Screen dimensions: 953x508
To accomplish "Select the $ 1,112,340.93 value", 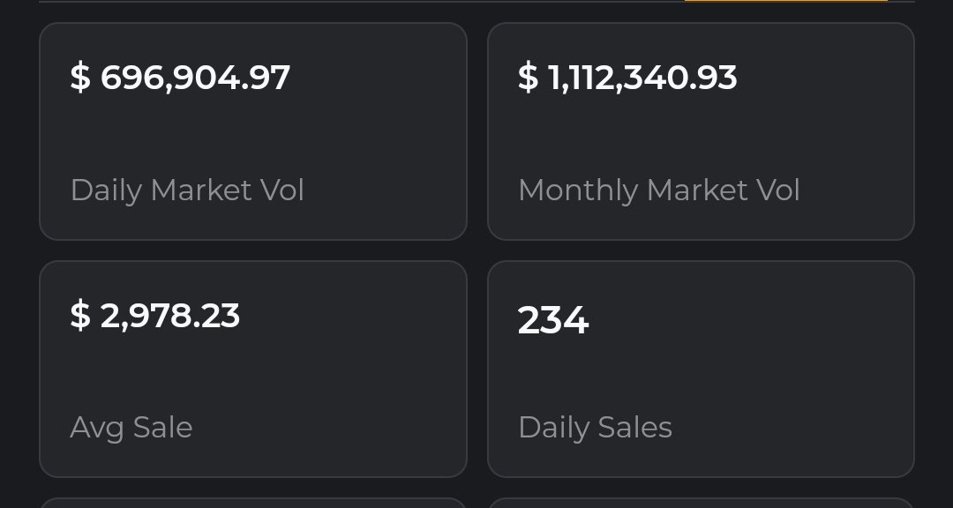I will coord(627,78).
